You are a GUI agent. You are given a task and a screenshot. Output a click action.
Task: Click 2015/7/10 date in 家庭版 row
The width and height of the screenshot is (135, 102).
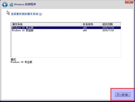click(x=108, y=30)
